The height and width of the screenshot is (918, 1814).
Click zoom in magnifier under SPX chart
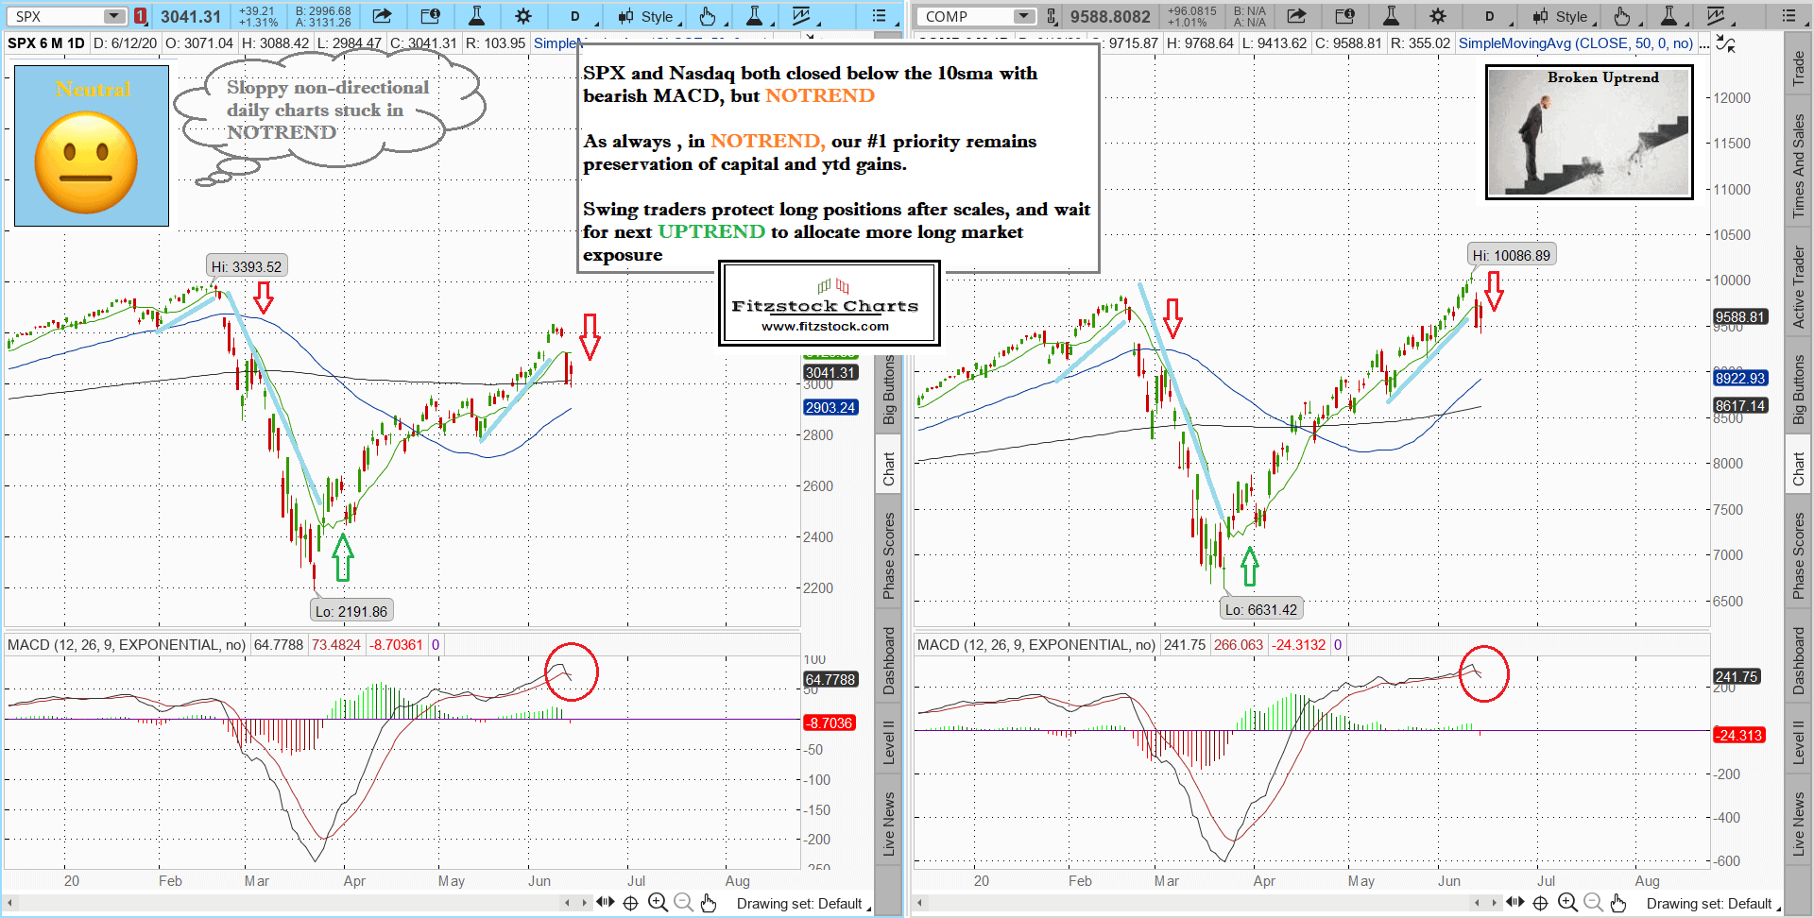click(658, 903)
